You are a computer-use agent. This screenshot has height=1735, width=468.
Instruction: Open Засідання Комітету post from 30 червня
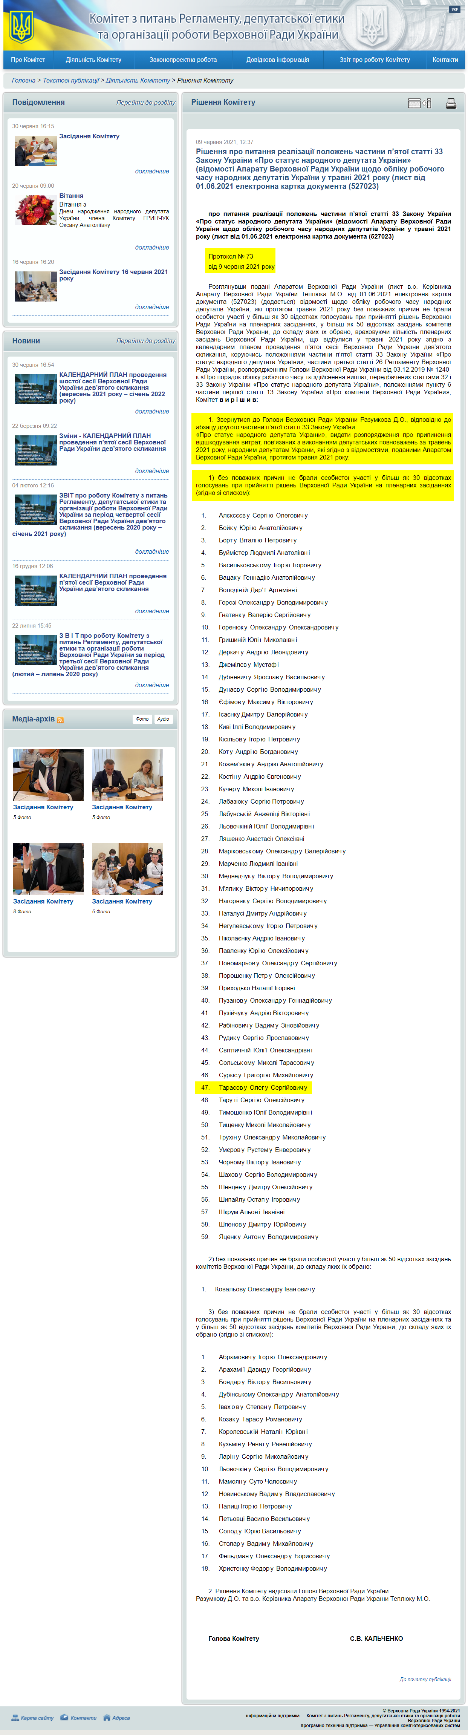89,136
